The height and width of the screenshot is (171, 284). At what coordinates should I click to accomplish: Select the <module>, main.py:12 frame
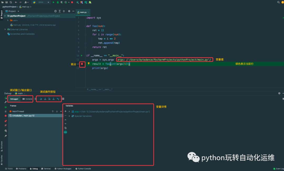pos(35,115)
